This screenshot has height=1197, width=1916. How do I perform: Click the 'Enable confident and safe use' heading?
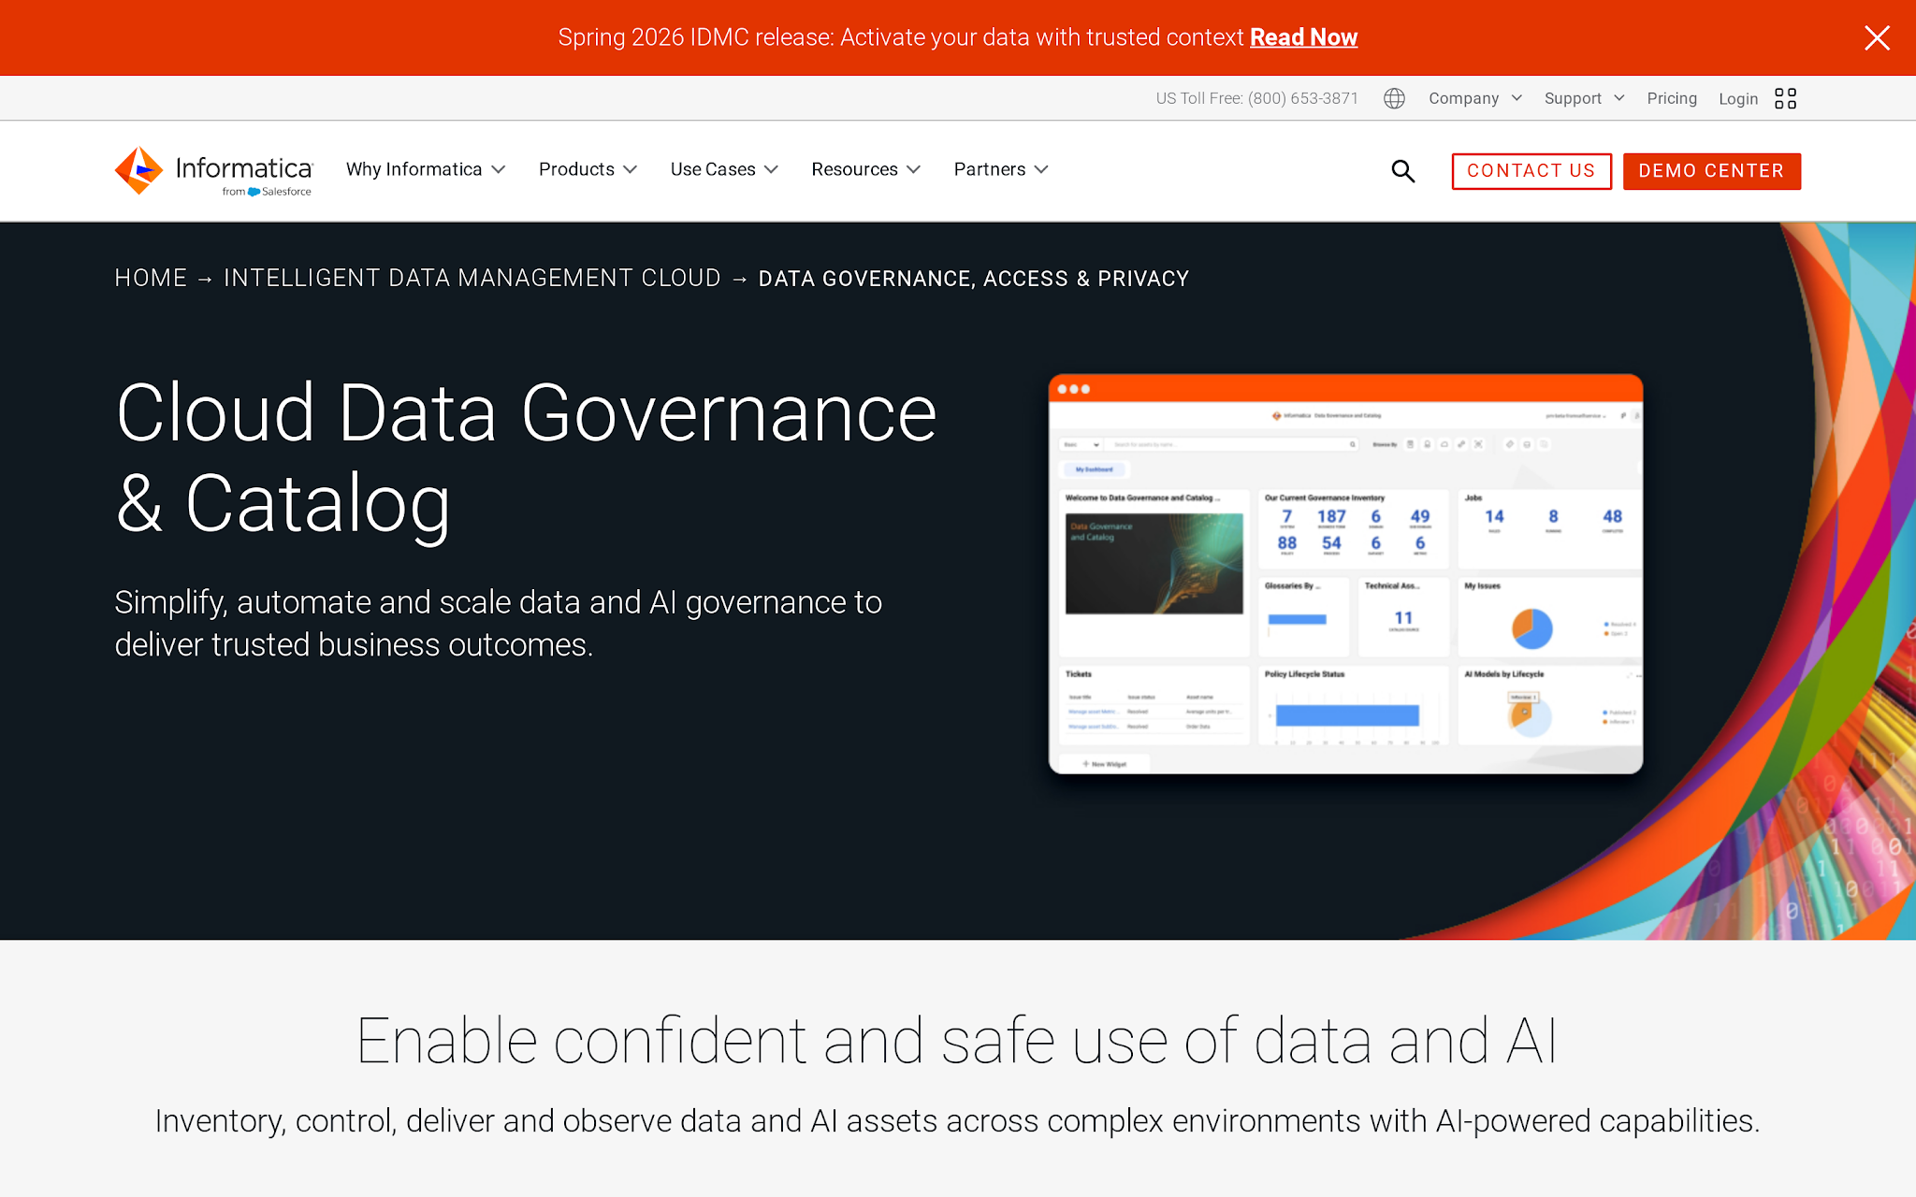tap(957, 1041)
